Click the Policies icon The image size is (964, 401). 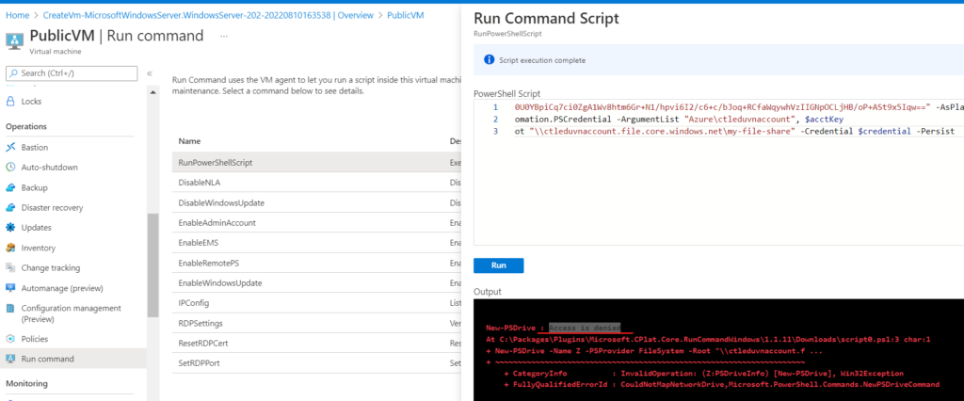pyautogui.click(x=10, y=339)
